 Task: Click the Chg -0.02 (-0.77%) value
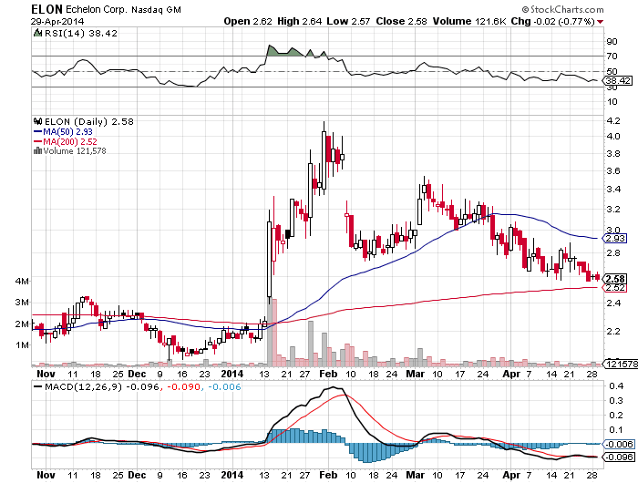click(x=553, y=21)
